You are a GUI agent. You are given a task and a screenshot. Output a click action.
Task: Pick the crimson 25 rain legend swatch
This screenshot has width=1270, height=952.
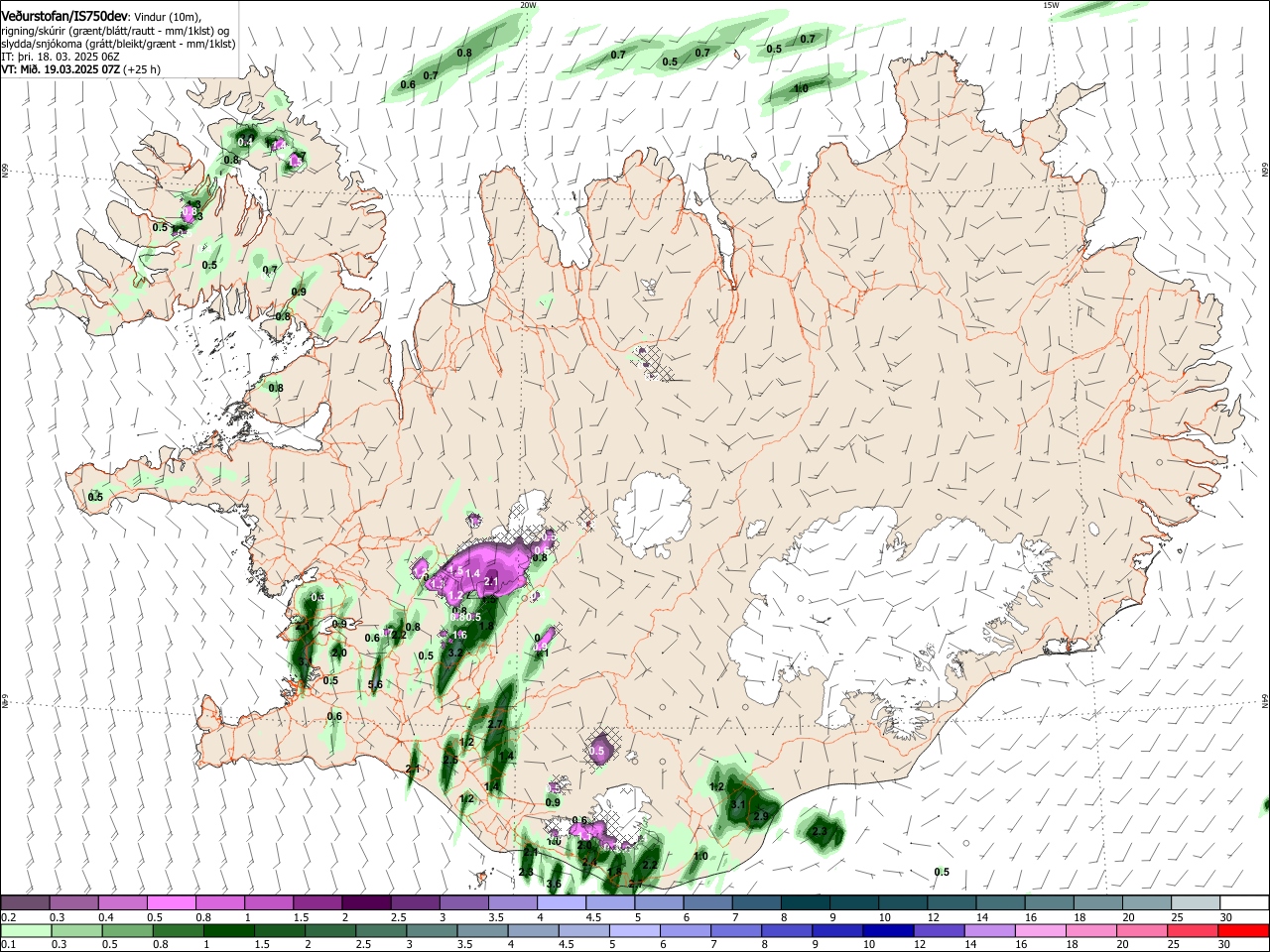pos(1194,930)
